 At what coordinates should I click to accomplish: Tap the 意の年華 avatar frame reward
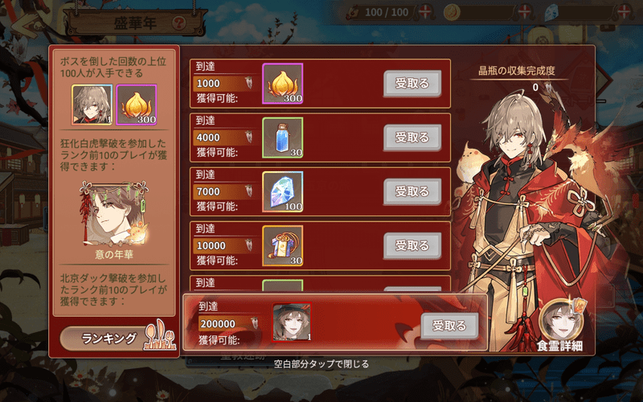pyautogui.click(x=114, y=214)
